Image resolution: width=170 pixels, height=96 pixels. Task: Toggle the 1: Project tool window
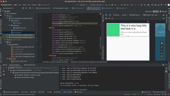click(1, 12)
